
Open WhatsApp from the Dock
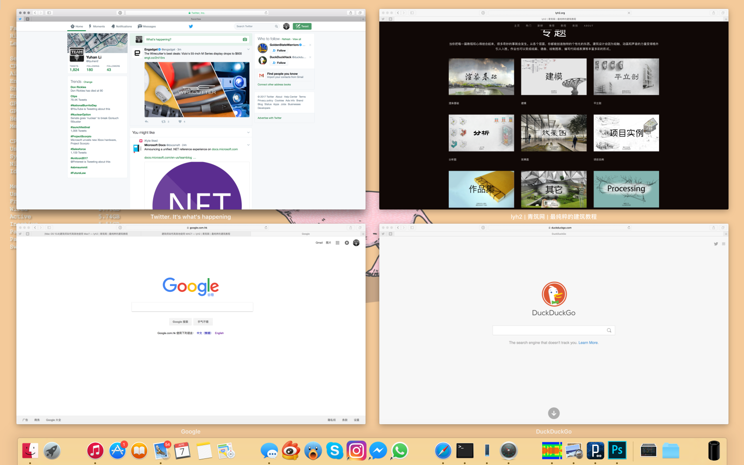tap(400, 451)
